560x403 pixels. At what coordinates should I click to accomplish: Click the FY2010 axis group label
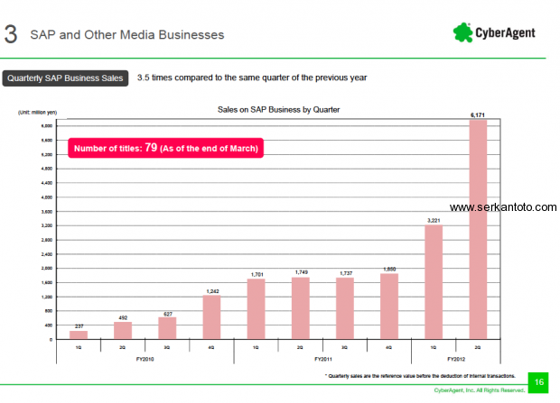145,359
